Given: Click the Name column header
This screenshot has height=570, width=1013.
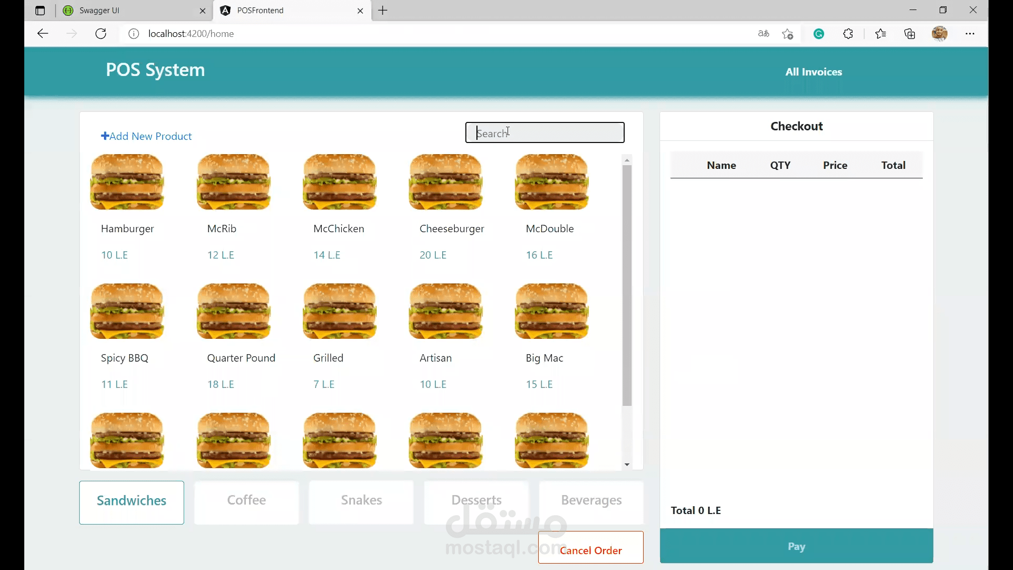Looking at the screenshot, I should click(721, 165).
